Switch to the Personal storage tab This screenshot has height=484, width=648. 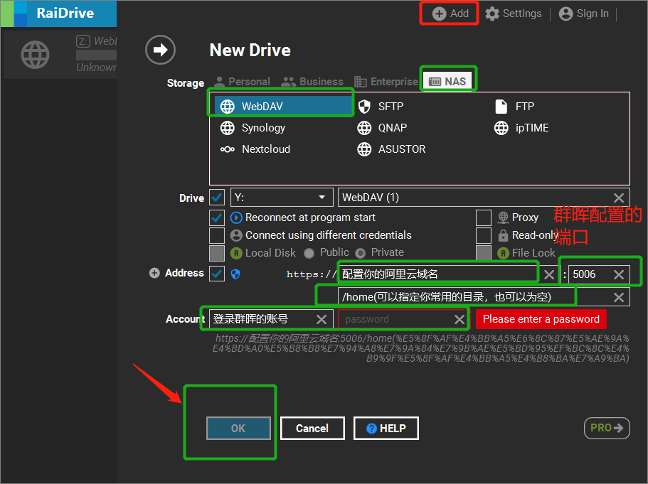242,82
